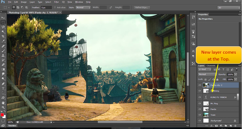242x129 pixels.
Task: Select the Pen tool
Action: [x=3, y=84]
